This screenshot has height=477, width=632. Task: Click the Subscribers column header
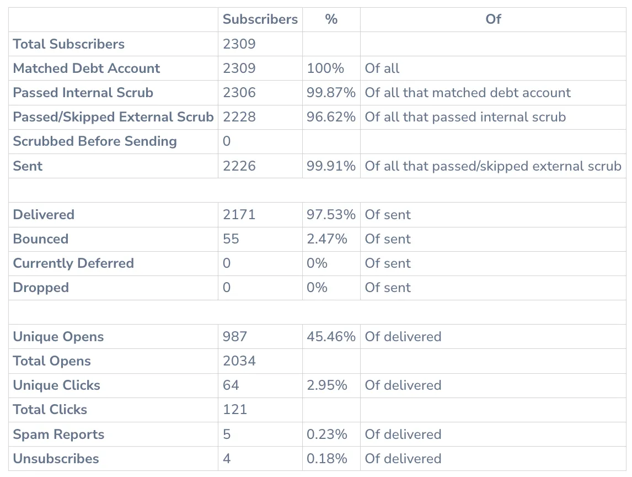click(x=260, y=19)
